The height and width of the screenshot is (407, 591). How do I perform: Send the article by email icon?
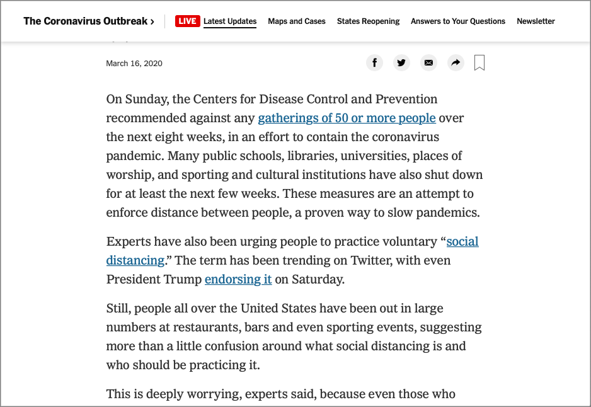pyautogui.click(x=428, y=63)
